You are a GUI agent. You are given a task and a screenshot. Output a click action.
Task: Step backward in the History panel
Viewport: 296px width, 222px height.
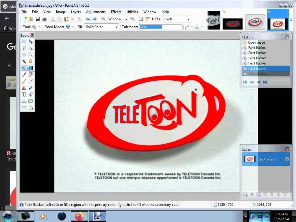click(x=252, y=82)
